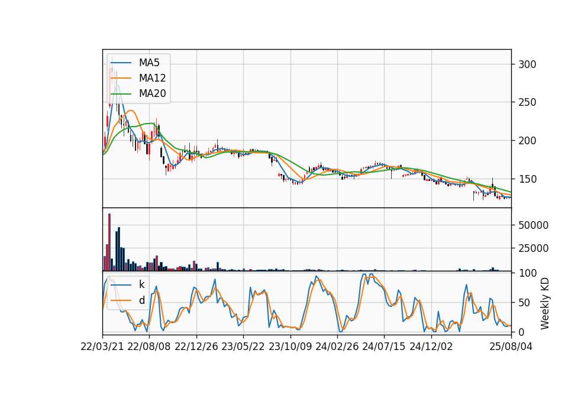
Task: Click the MA20 legend label
Action: pyautogui.click(x=152, y=94)
